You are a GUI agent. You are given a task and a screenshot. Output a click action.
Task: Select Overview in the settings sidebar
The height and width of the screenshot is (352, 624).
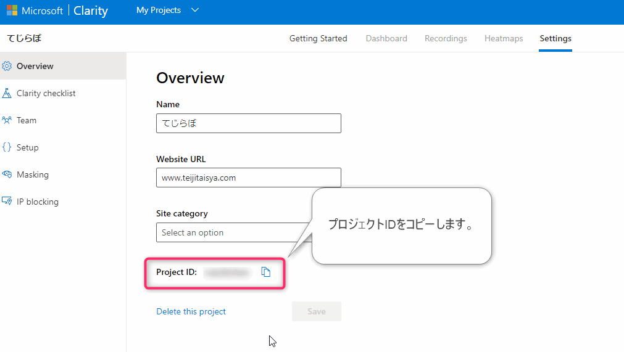(x=63, y=66)
